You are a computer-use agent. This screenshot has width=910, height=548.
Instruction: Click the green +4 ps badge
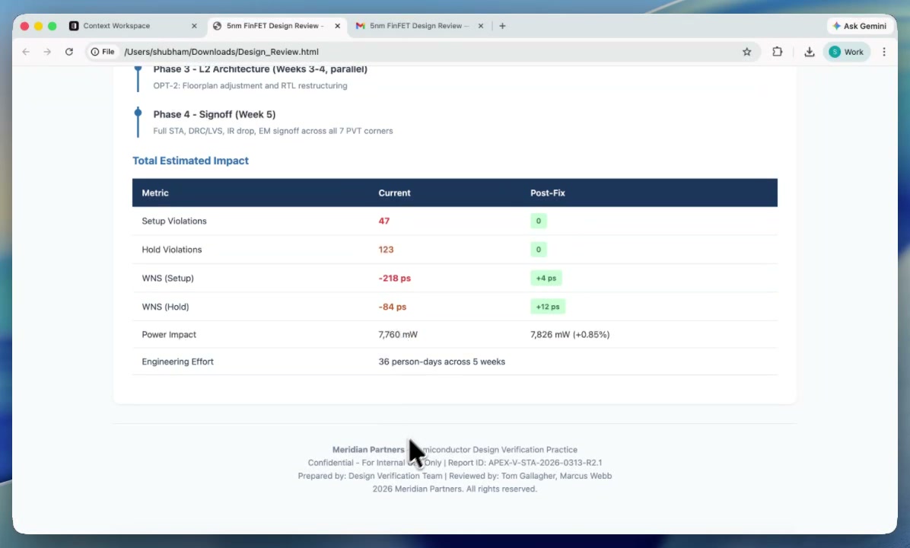click(x=546, y=278)
